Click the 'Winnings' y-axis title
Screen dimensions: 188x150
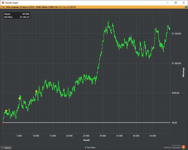pos(183,72)
